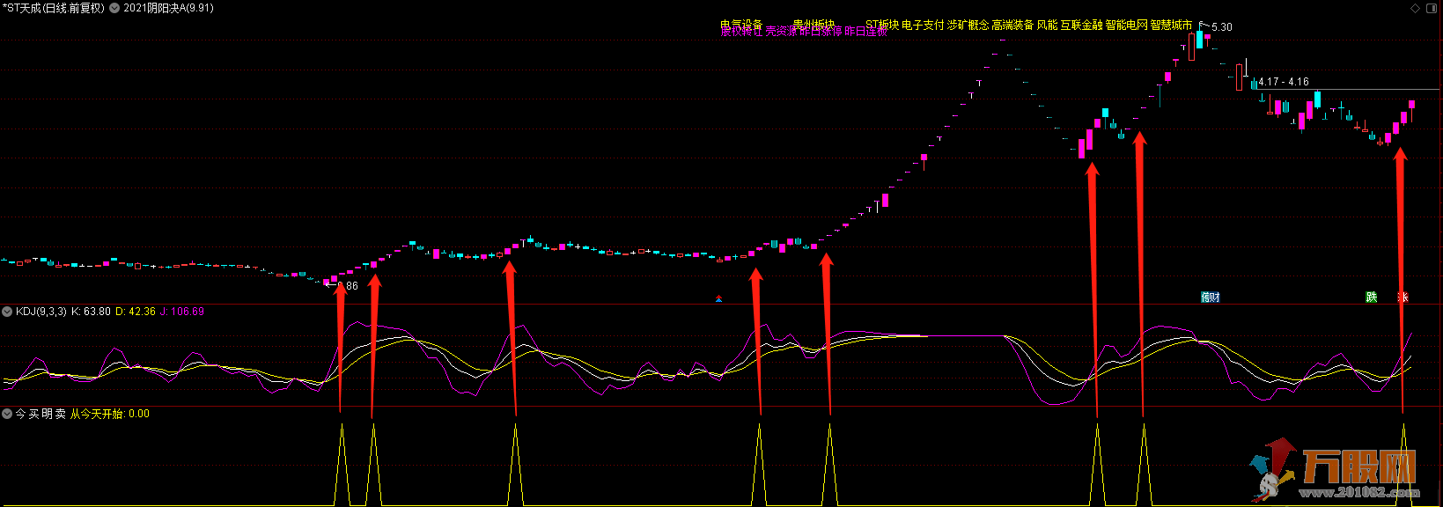The image size is (1443, 507).
Task: Open the 电子支付 sector tag
Action: coord(923,25)
